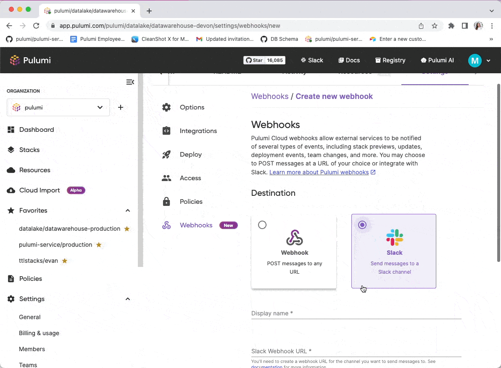Click the Webhooks breadcrumb link
Screen dimensions: 501x368
coord(270,96)
